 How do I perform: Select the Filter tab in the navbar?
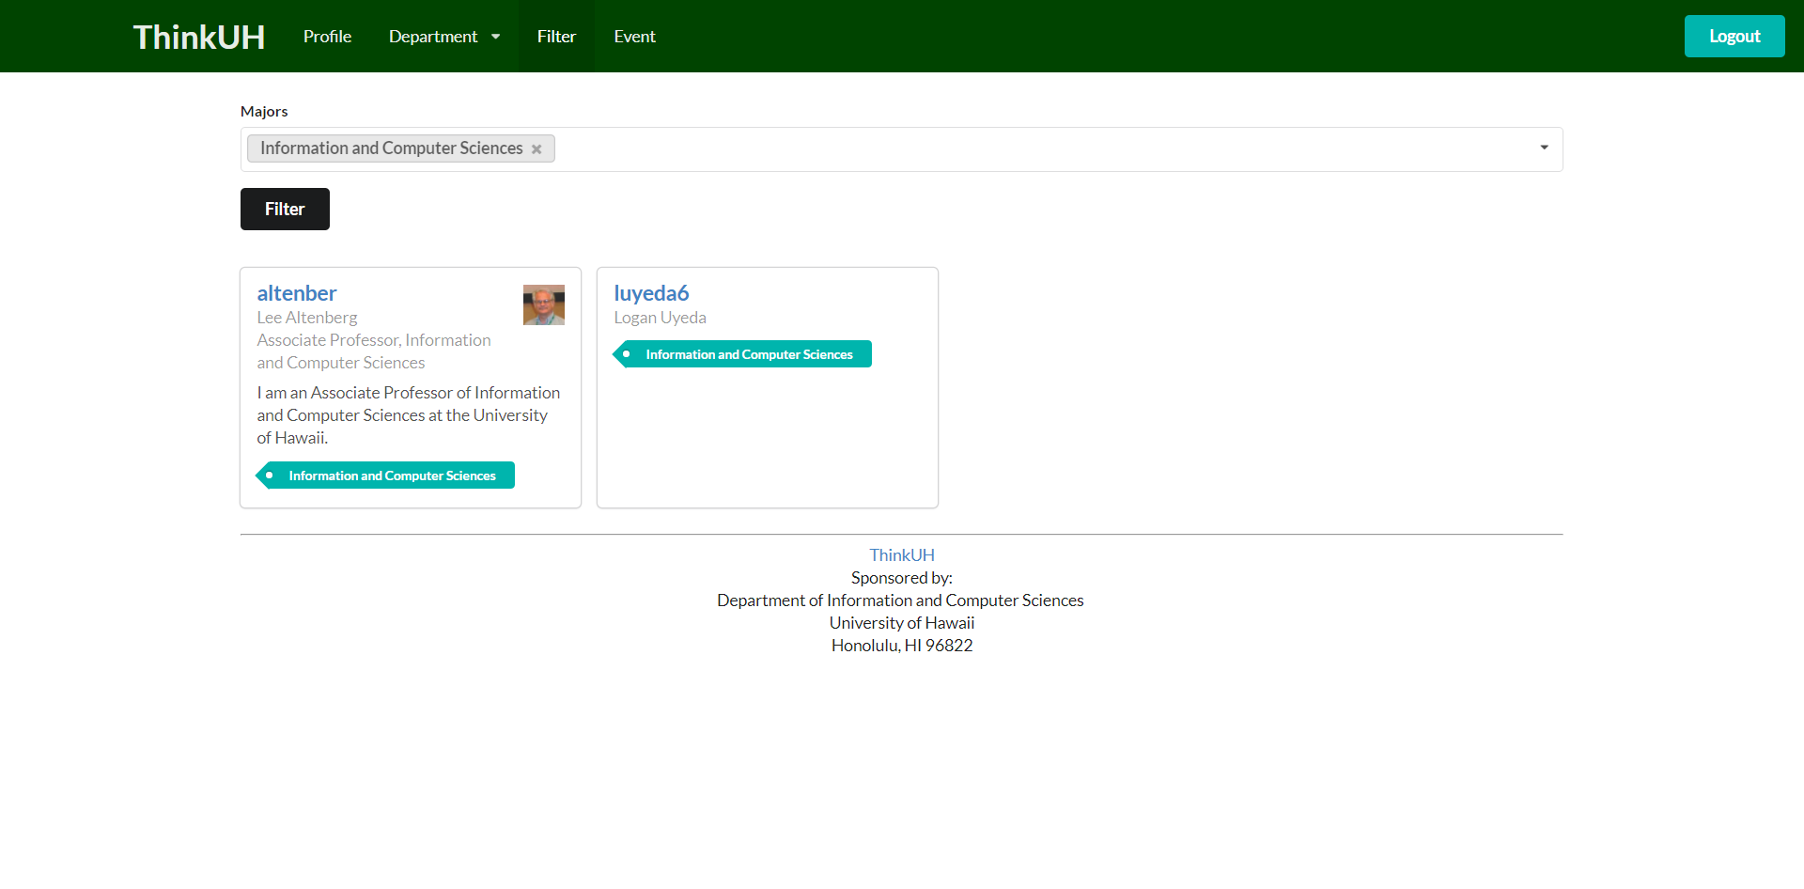coord(556,37)
